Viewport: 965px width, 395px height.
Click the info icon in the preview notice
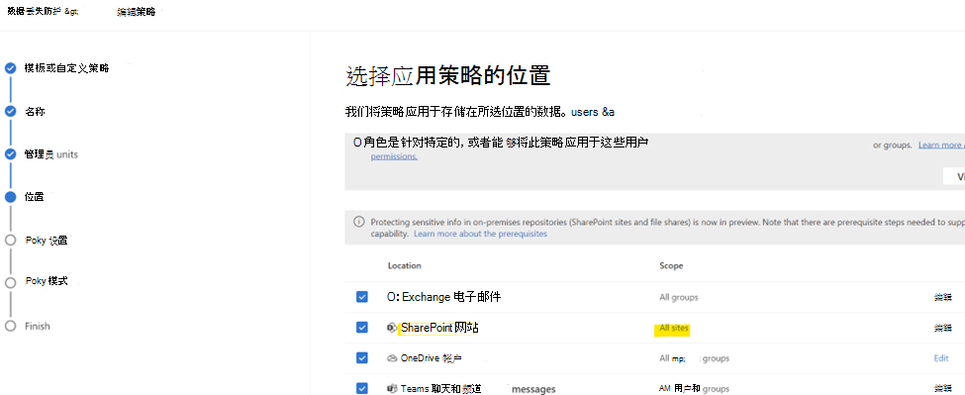point(358,222)
